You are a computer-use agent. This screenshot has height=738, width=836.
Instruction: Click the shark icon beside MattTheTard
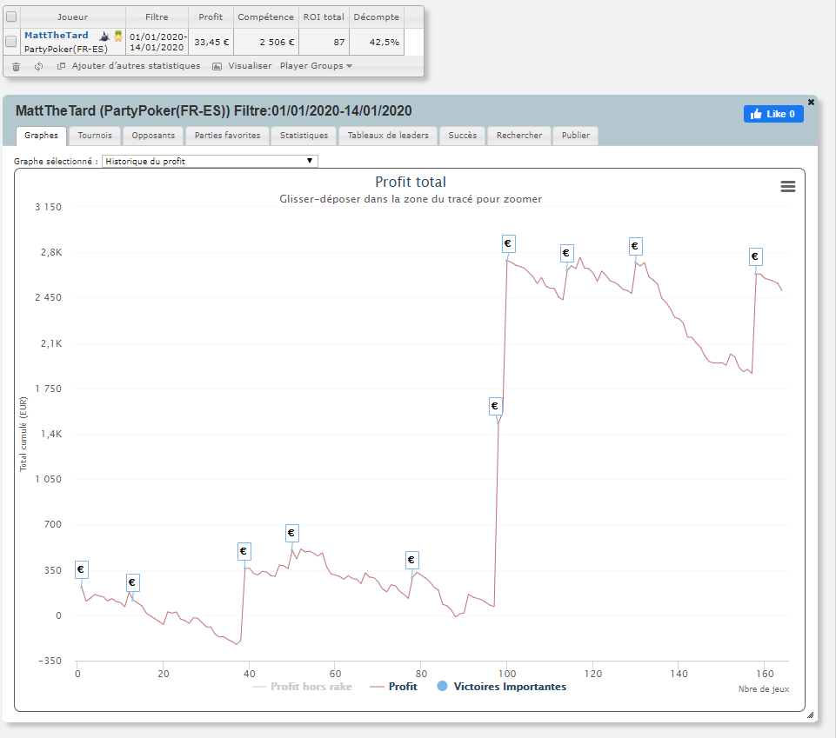[x=104, y=37]
